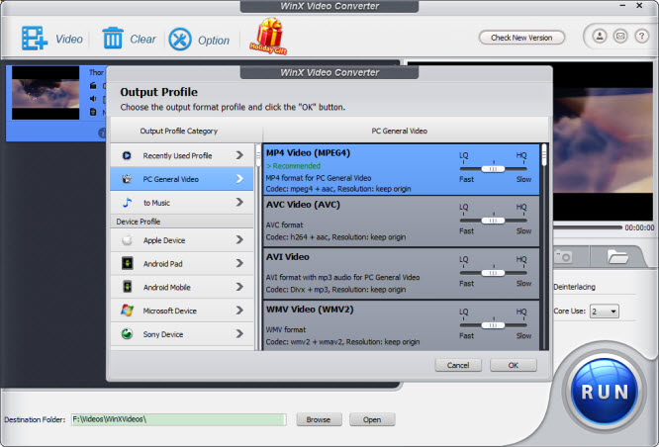Image resolution: width=659 pixels, height=447 pixels.
Task: Click the MP4 Video quality slider handle
Action: [493, 169]
